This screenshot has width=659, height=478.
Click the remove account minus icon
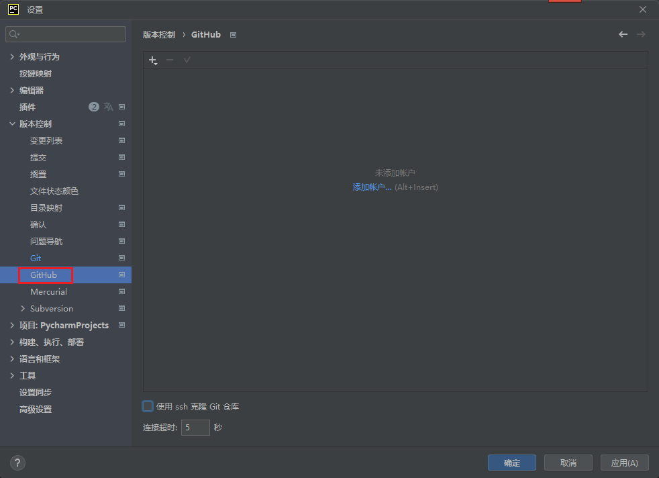click(x=170, y=60)
